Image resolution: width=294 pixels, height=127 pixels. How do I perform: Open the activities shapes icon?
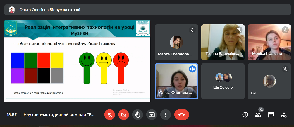[x=284, y=114]
